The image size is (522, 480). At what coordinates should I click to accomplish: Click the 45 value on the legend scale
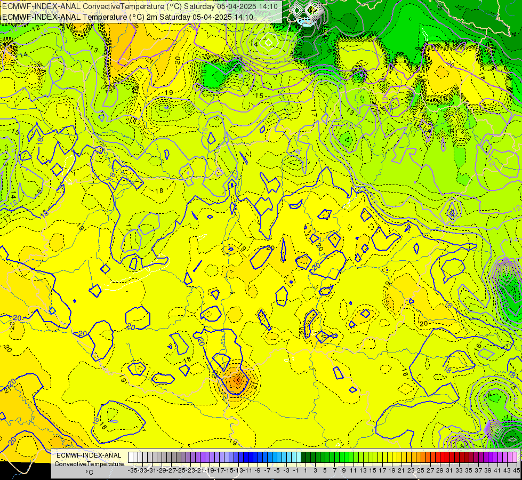pos(516,471)
